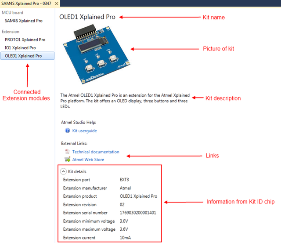Click the kit description paragraph
Image resolution: width=281 pixels, height=243 pixels.
tap(125, 101)
